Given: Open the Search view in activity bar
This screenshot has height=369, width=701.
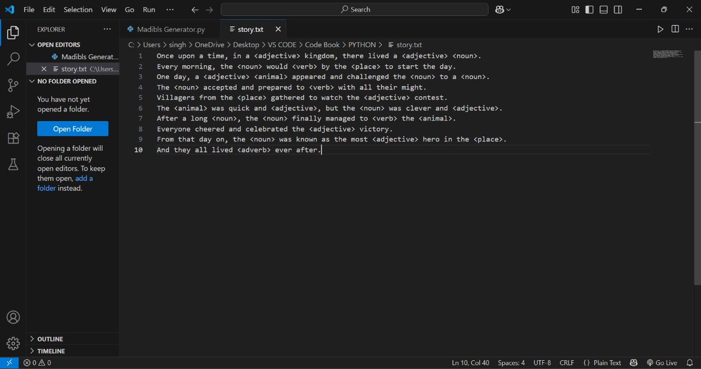Looking at the screenshot, I should point(13,59).
